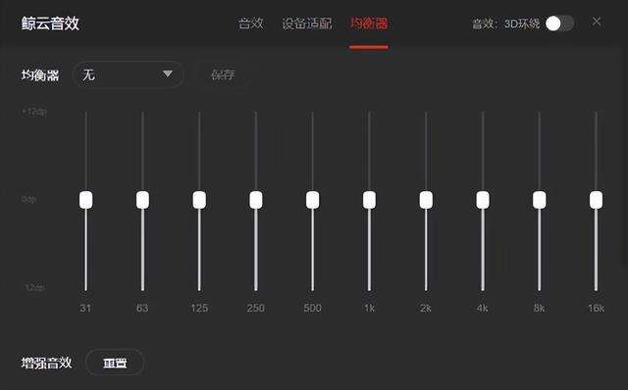Click the 500 Hz band slider handle
Viewport: 628px width, 390px height.
tap(313, 200)
